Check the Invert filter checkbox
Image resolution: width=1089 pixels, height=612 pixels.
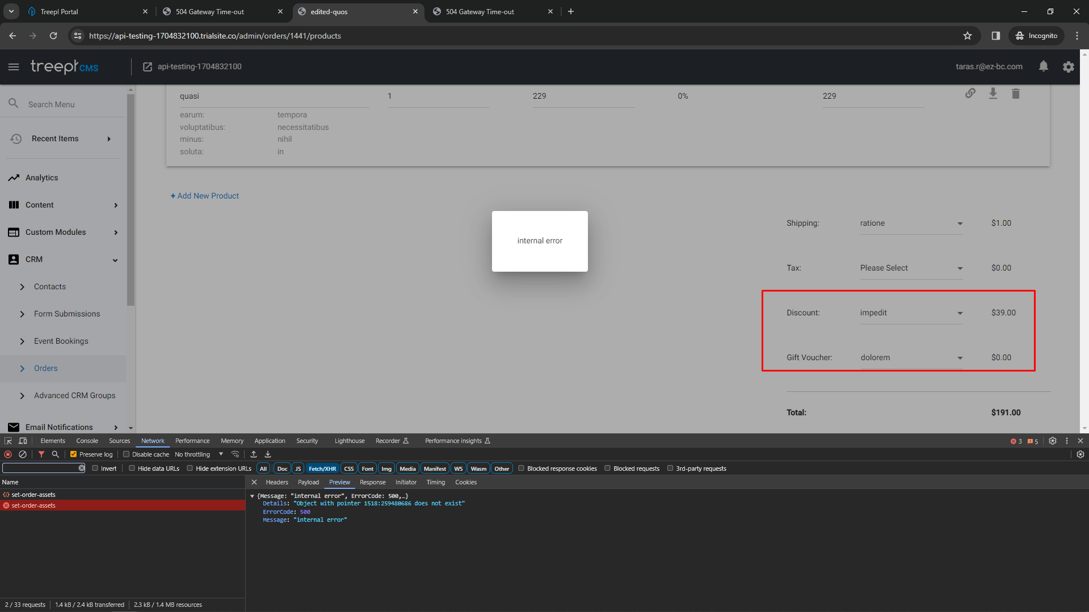(x=95, y=469)
